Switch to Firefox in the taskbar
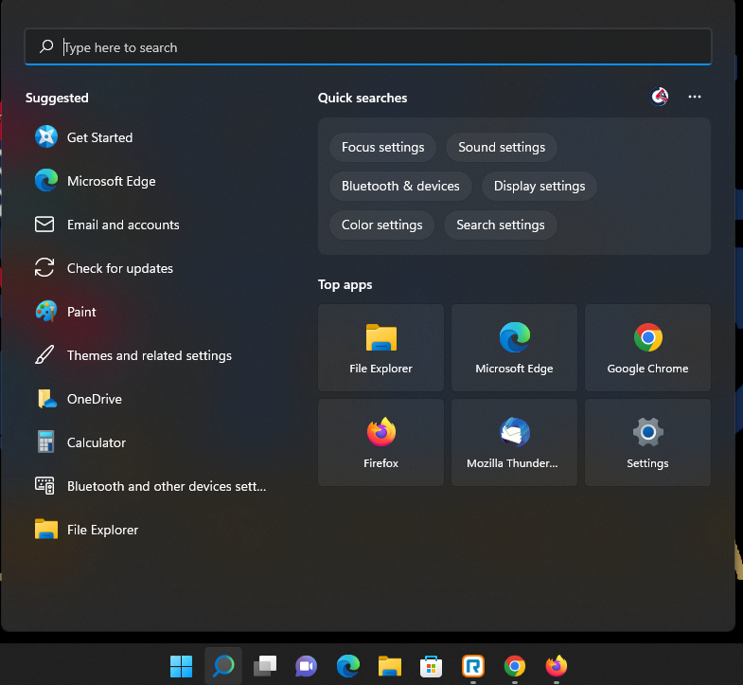743x685 pixels. pyautogui.click(x=557, y=666)
